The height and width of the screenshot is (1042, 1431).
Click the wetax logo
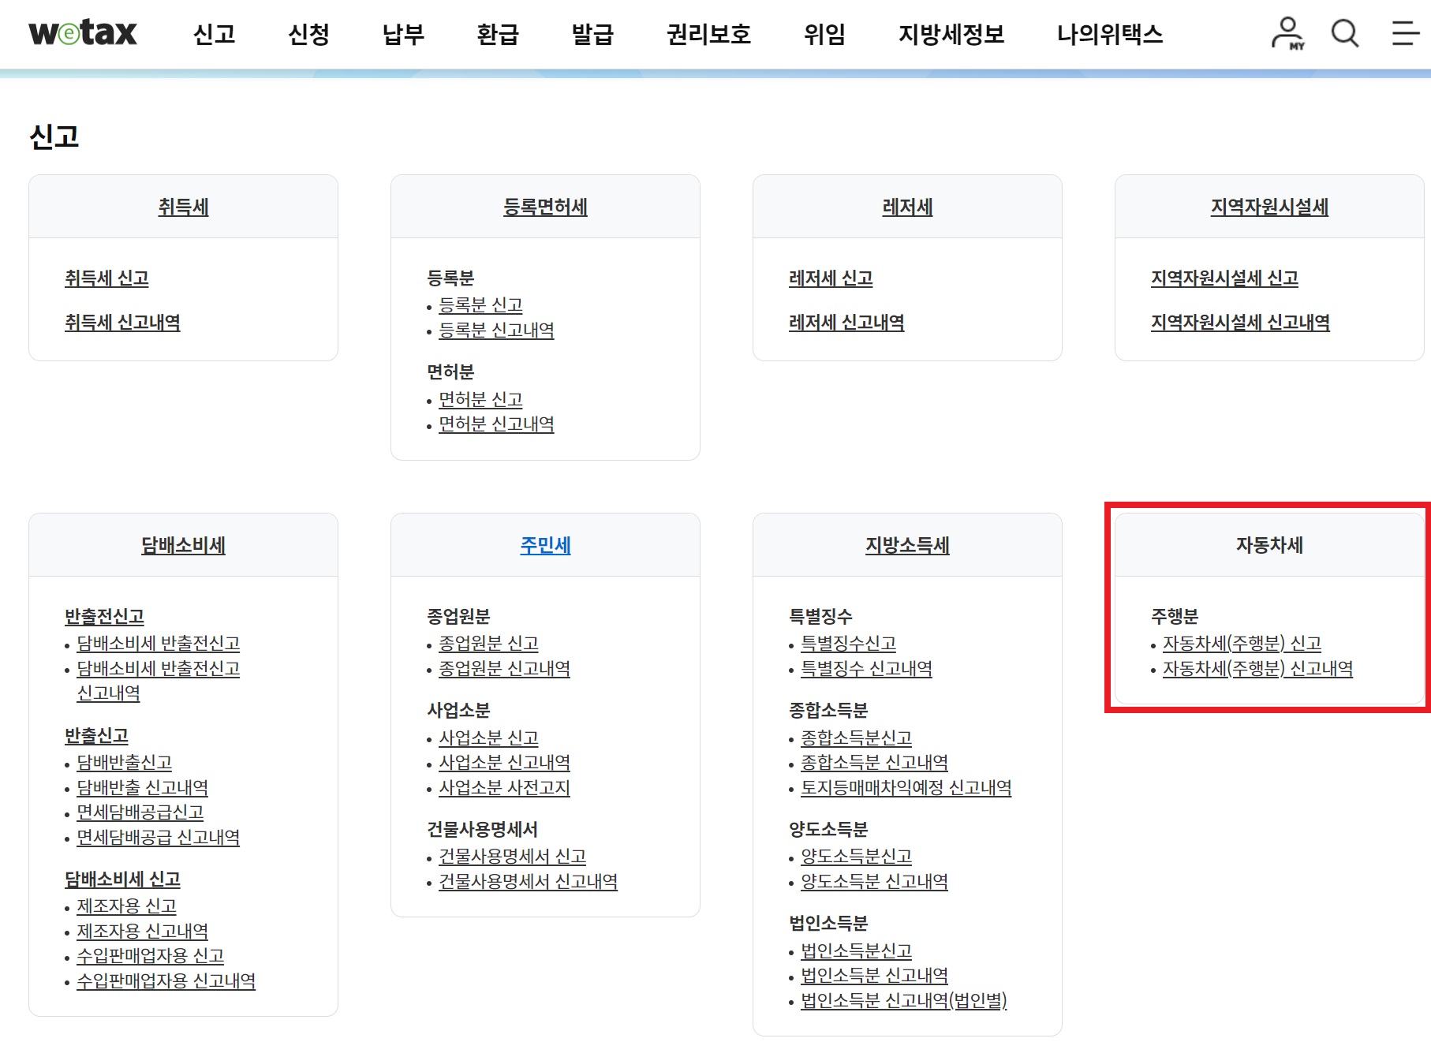82,33
